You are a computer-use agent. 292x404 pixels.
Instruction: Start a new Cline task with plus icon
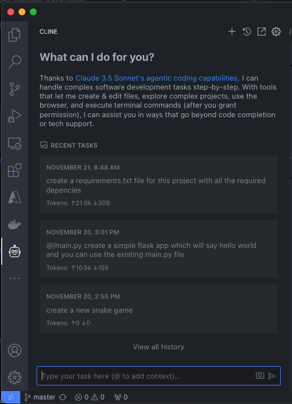pyautogui.click(x=232, y=32)
